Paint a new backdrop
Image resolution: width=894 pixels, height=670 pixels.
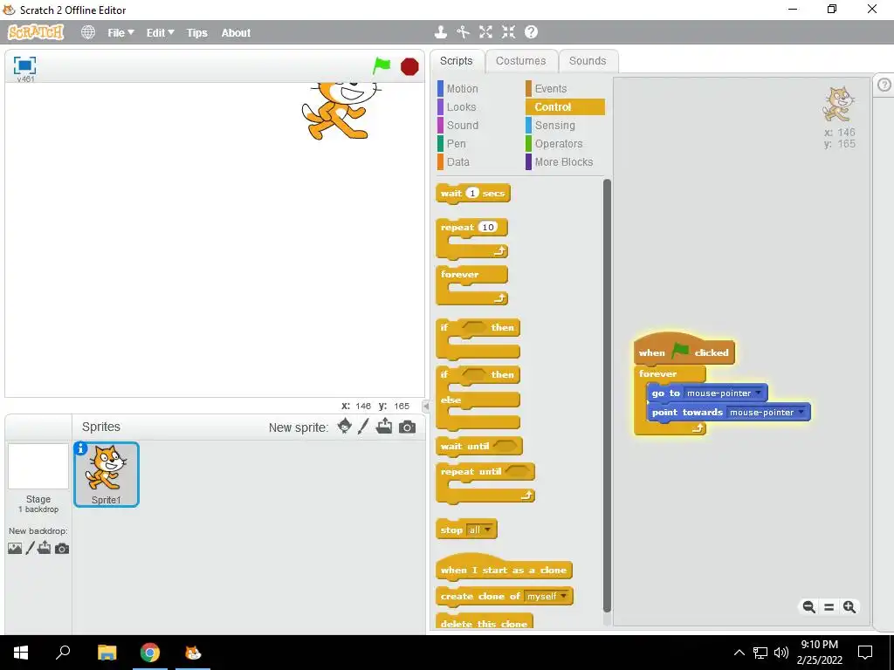click(31, 548)
